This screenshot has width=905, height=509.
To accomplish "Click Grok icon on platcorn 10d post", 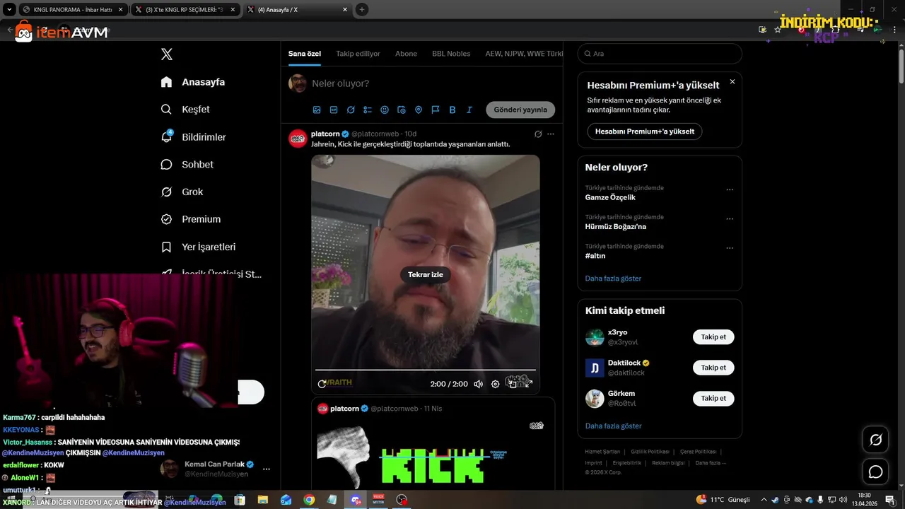I will click(x=538, y=134).
